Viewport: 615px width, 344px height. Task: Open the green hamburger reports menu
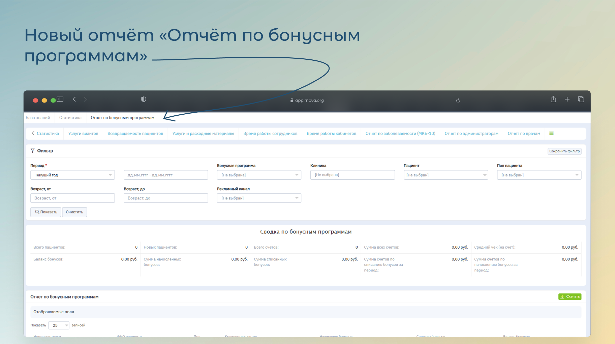[x=551, y=133]
